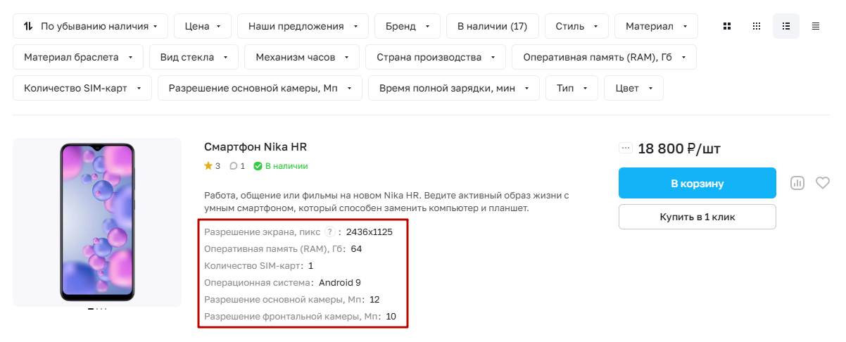The image size is (846, 342).
Task: Switch to compact lines view icon
Action: click(816, 26)
